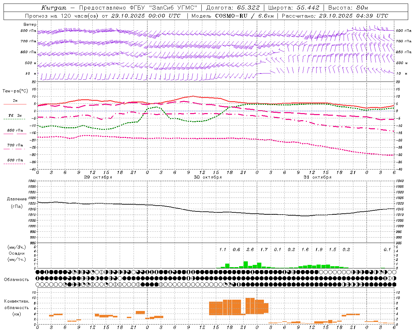The image size is (413, 330).
Task: Click the dashed line sample under '700 гПа' legend
Action: click(x=15, y=149)
